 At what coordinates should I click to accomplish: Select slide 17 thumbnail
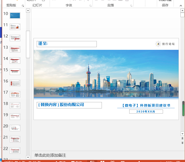click(15, 94)
